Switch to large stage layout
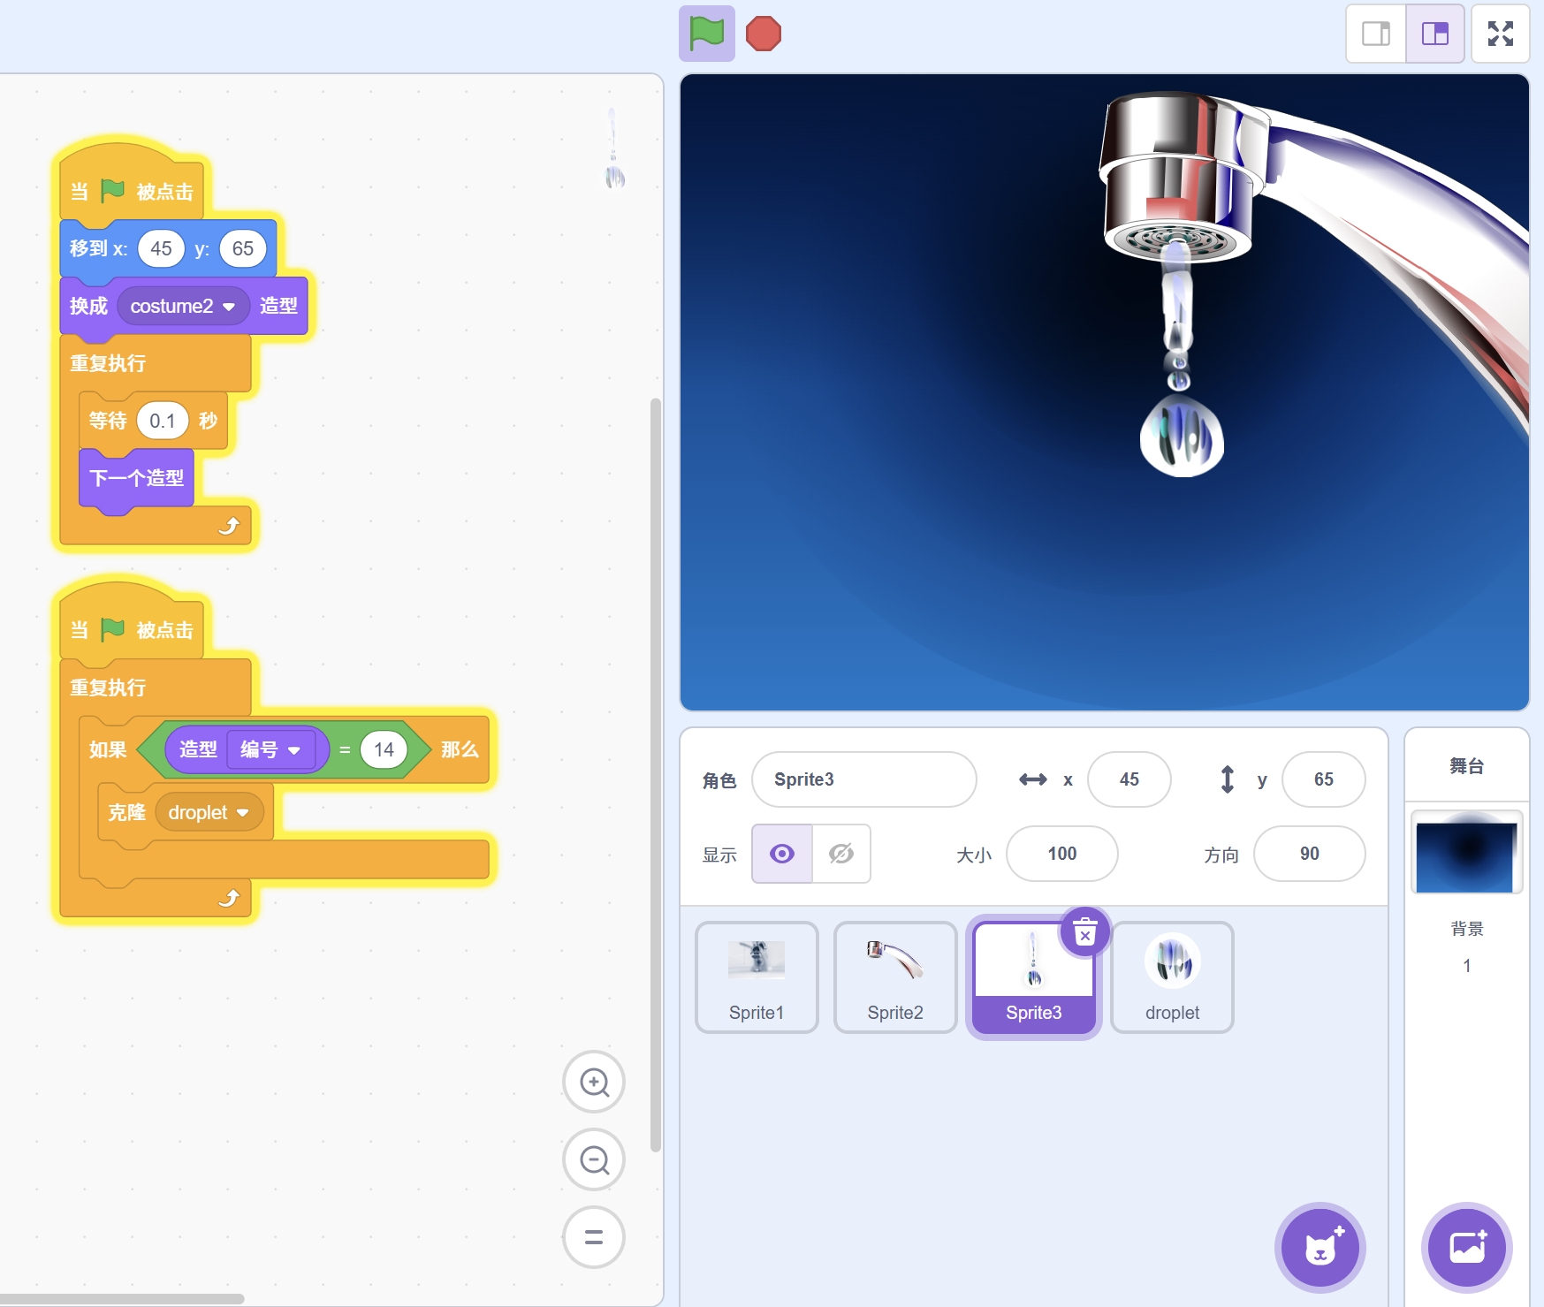 pyautogui.click(x=1434, y=34)
